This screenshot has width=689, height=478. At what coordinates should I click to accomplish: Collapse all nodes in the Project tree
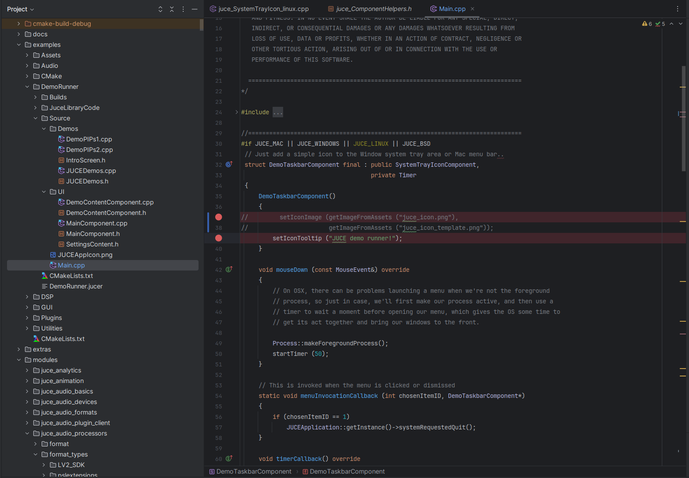click(x=172, y=9)
